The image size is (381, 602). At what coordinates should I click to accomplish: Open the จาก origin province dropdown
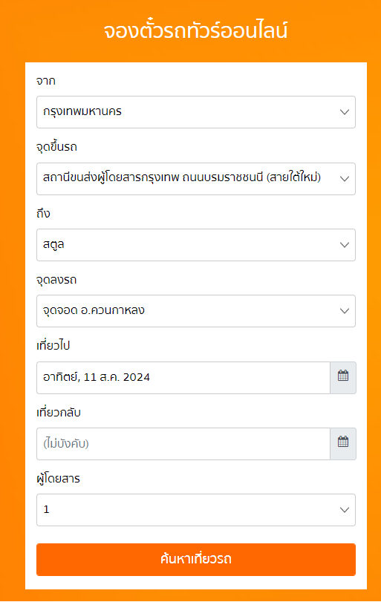click(196, 112)
